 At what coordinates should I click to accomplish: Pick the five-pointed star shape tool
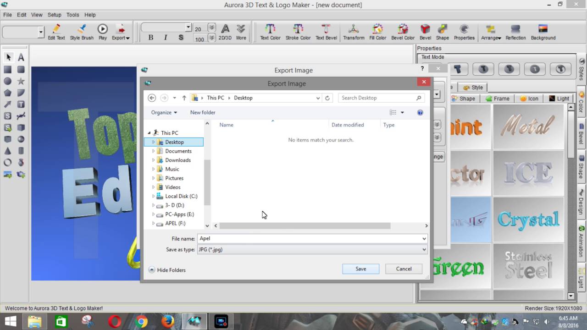coord(21,81)
